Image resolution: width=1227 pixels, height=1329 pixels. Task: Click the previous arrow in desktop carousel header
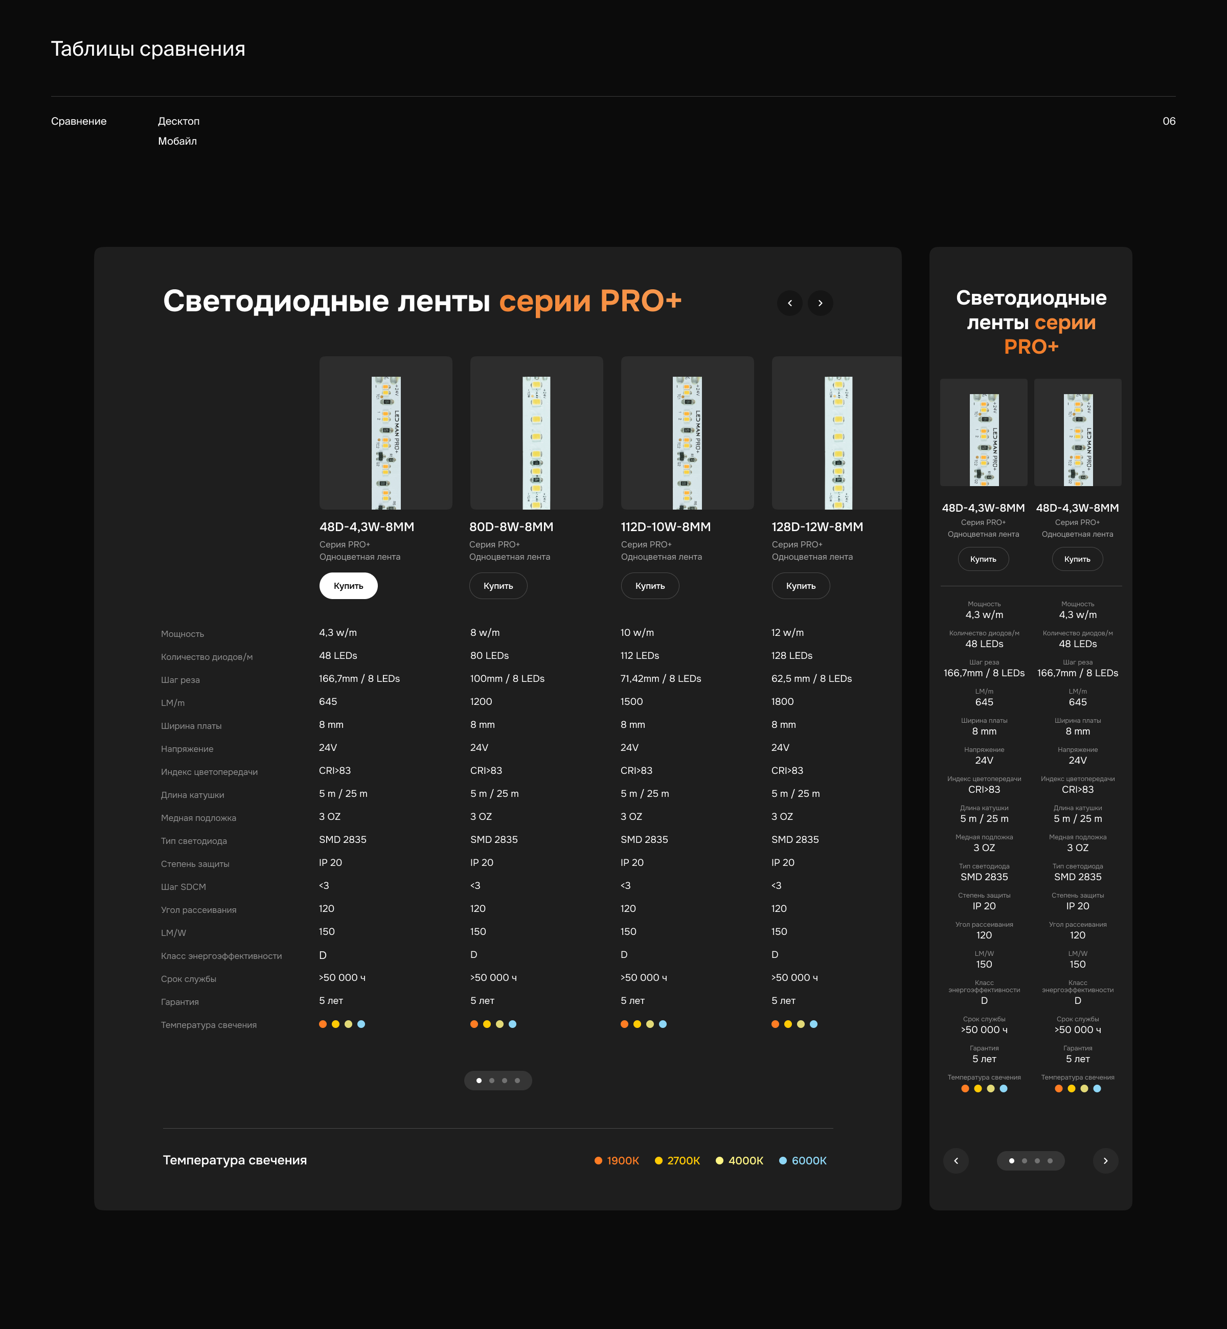point(789,304)
